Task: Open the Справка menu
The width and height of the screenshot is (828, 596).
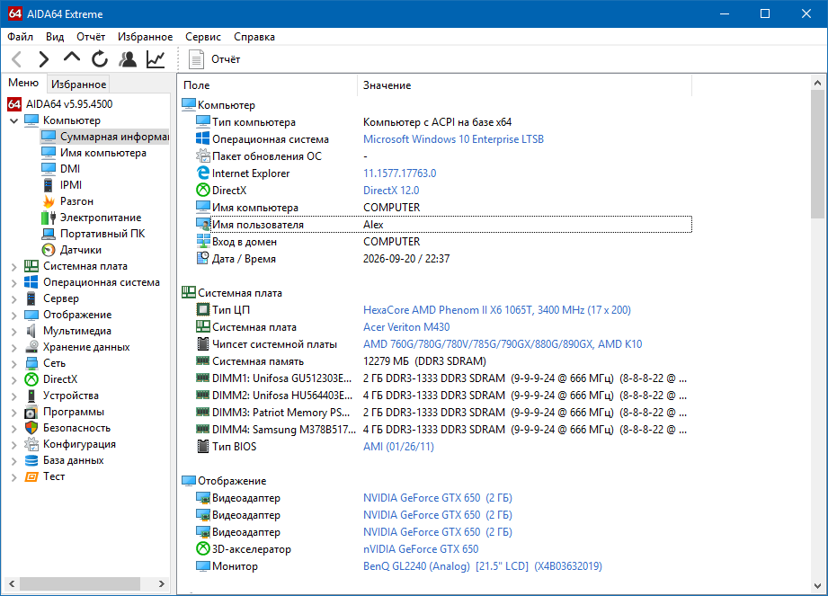Action: tap(254, 37)
